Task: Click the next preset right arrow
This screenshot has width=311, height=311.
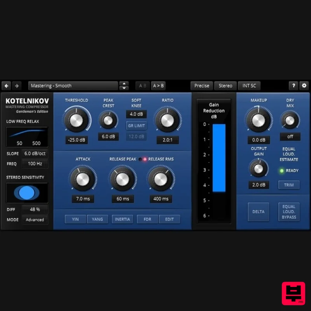Action: 17,86
